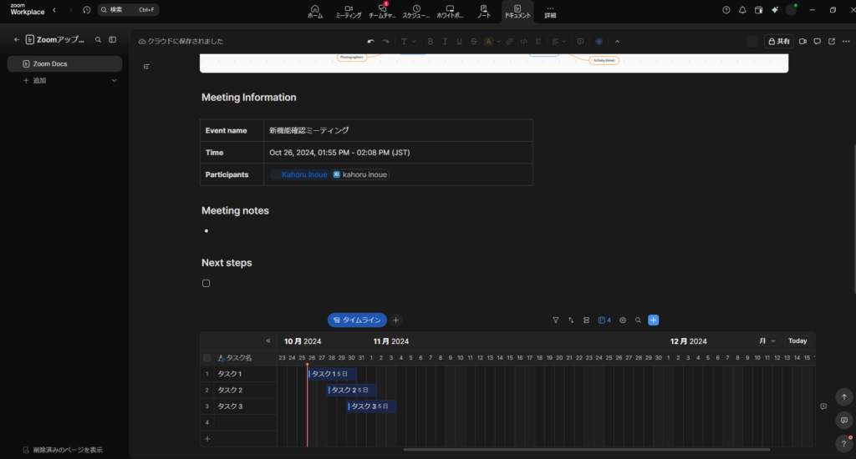The height and width of the screenshot is (459, 856).
Task: Click the Today button in timeline
Action: 797,340
